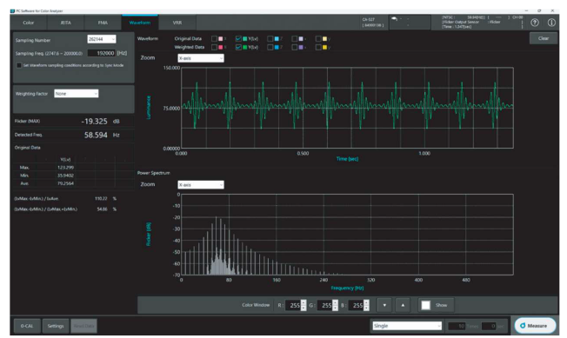Click the 0-CAL button
Viewport: 567px width, 338px height.
27,326
